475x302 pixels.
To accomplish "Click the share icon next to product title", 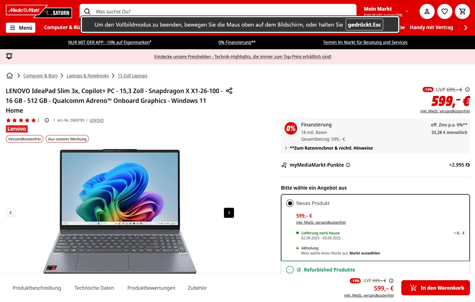I will [229, 91].
